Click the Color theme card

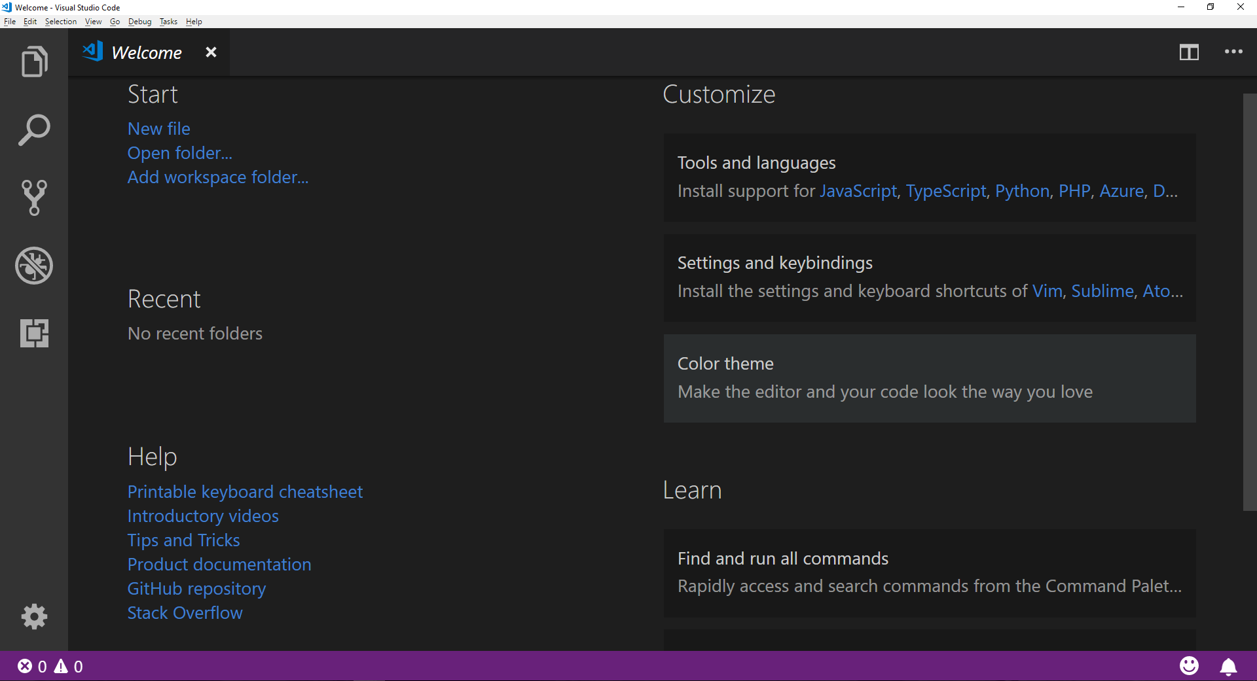point(930,378)
